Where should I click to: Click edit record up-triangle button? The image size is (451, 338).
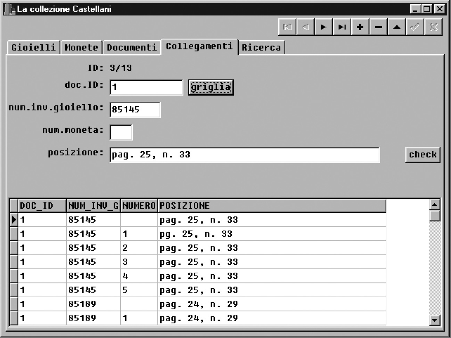click(397, 27)
